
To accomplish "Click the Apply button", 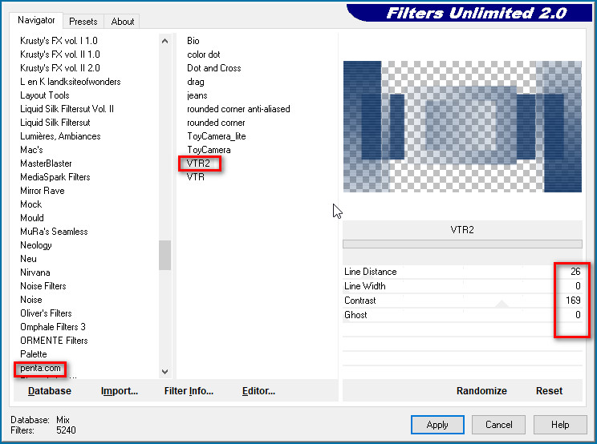I will pos(437,425).
